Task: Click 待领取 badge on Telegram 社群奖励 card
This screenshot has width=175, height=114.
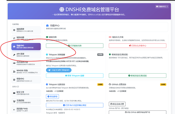Action: click(x=100, y=84)
